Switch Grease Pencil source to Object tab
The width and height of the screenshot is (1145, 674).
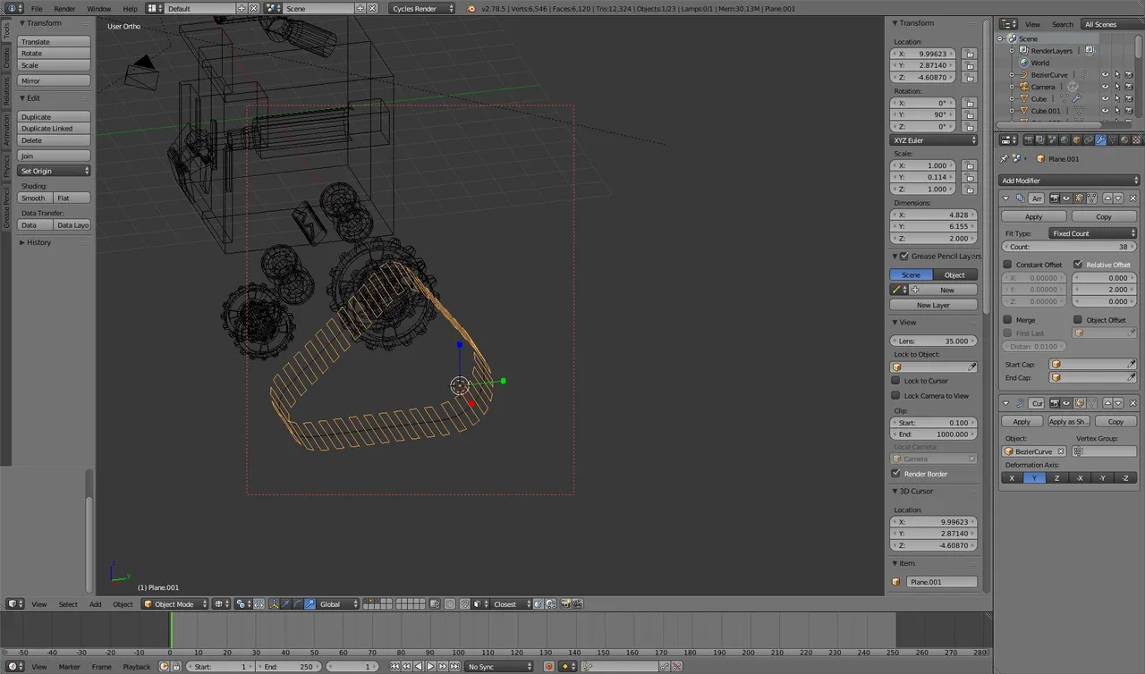(x=955, y=274)
